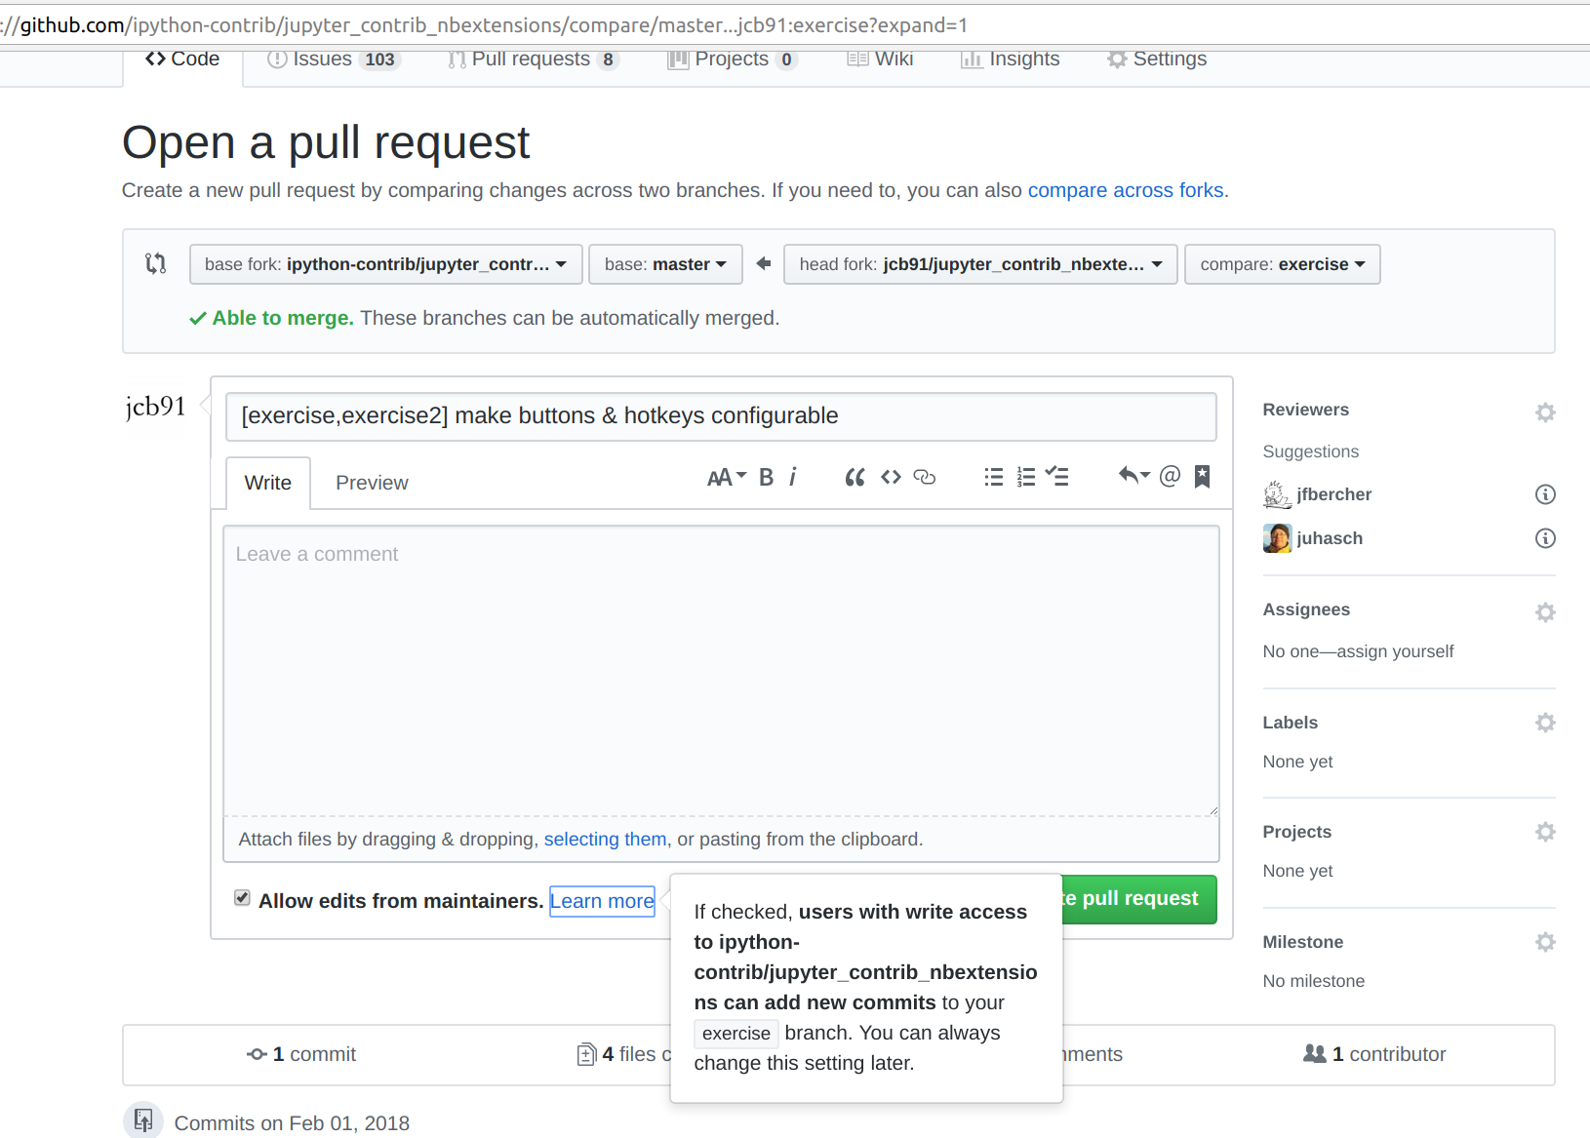This screenshot has width=1590, height=1138.
Task: Focus the pull request title field
Action: 721,416
